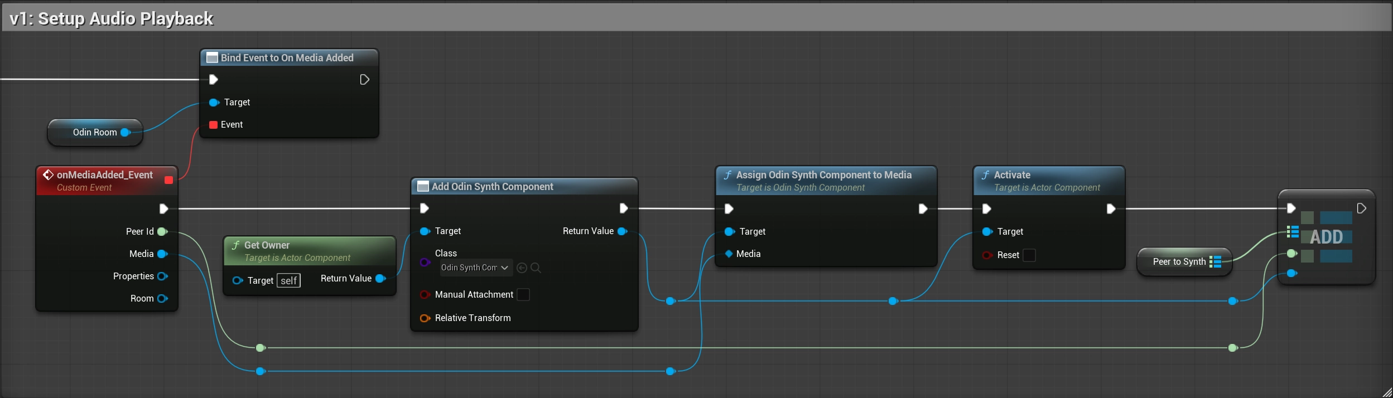
Task: Select the ADD map node label
Action: (1326, 237)
